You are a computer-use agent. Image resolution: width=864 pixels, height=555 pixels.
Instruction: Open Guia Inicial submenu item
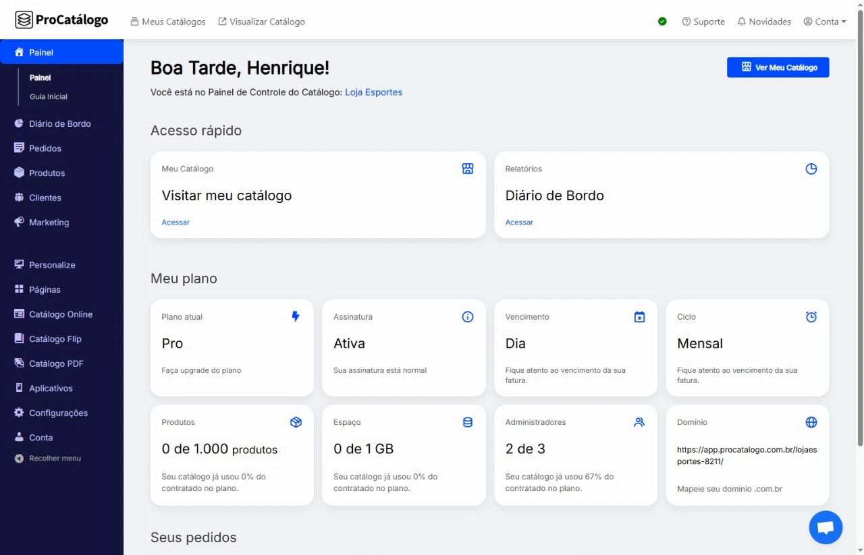tap(49, 96)
